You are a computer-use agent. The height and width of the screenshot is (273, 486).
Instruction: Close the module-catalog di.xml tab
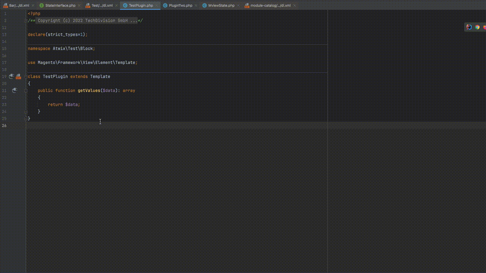tap(295, 6)
